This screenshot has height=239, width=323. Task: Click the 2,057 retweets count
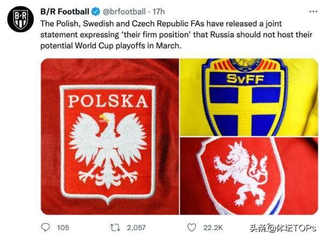(137, 228)
